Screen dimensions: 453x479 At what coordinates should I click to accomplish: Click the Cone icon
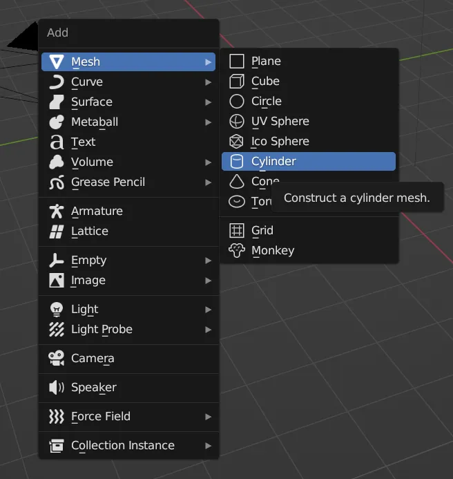click(237, 182)
